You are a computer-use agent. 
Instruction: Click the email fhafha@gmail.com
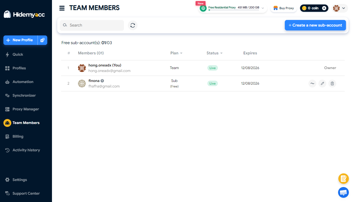click(x=104, y=86)
